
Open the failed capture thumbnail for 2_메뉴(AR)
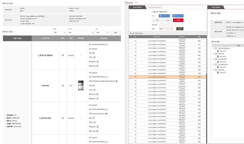[81, 86]
